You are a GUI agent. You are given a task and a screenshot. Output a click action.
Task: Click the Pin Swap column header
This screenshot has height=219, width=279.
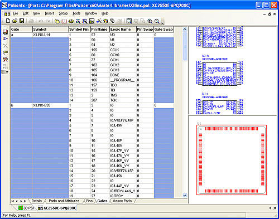point(145,30)
